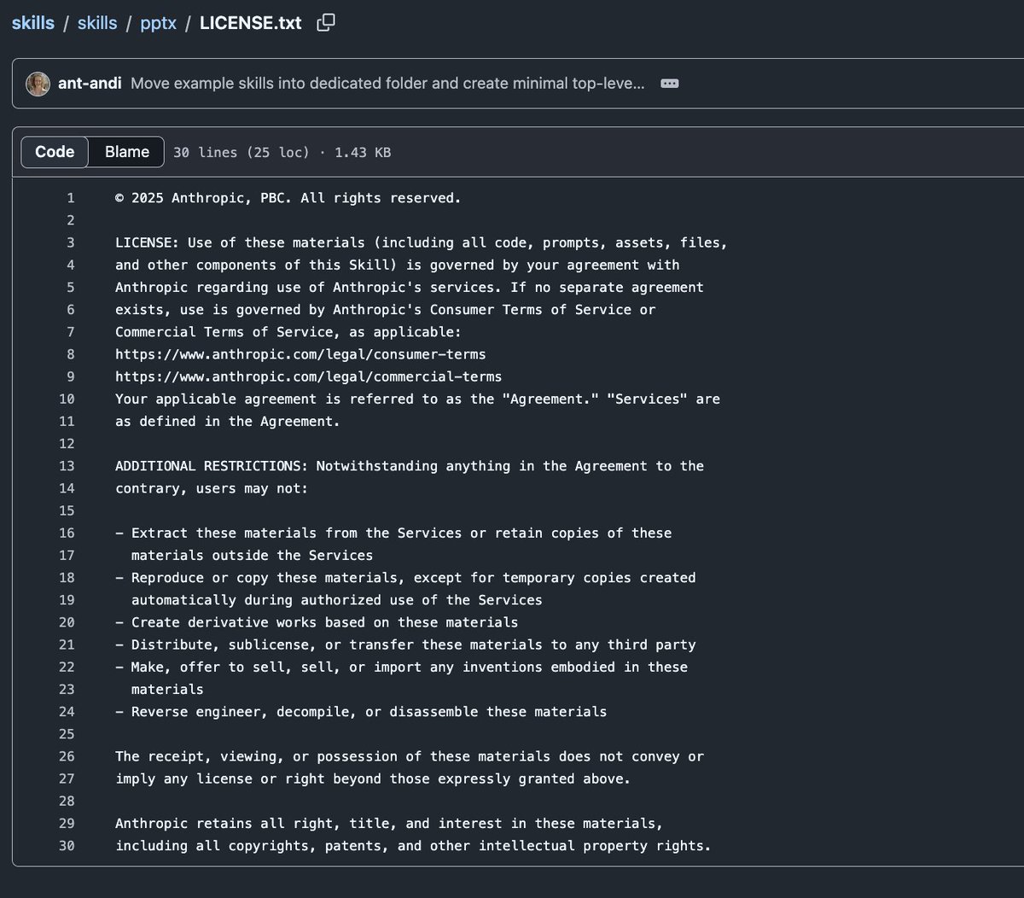Open the commit message 'Move example skills into dedicated folder'

tap(387, 84)
